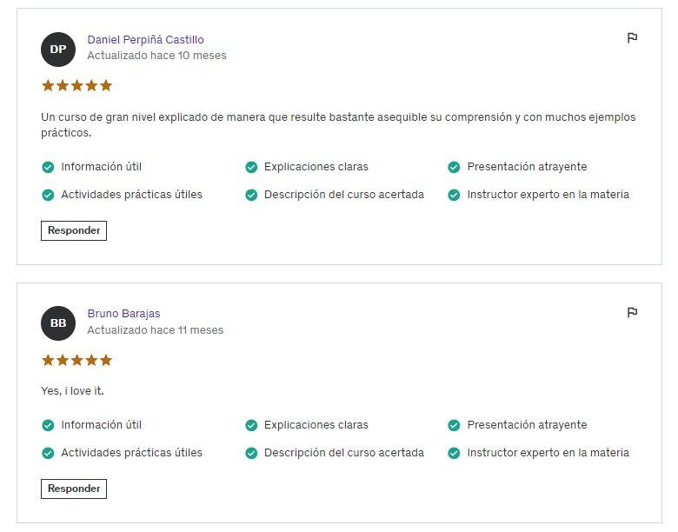Click the checkmark beside Daniel's 'Información útil'
The height and width of the screenshot is (532, 678).
tap(48, 167)
